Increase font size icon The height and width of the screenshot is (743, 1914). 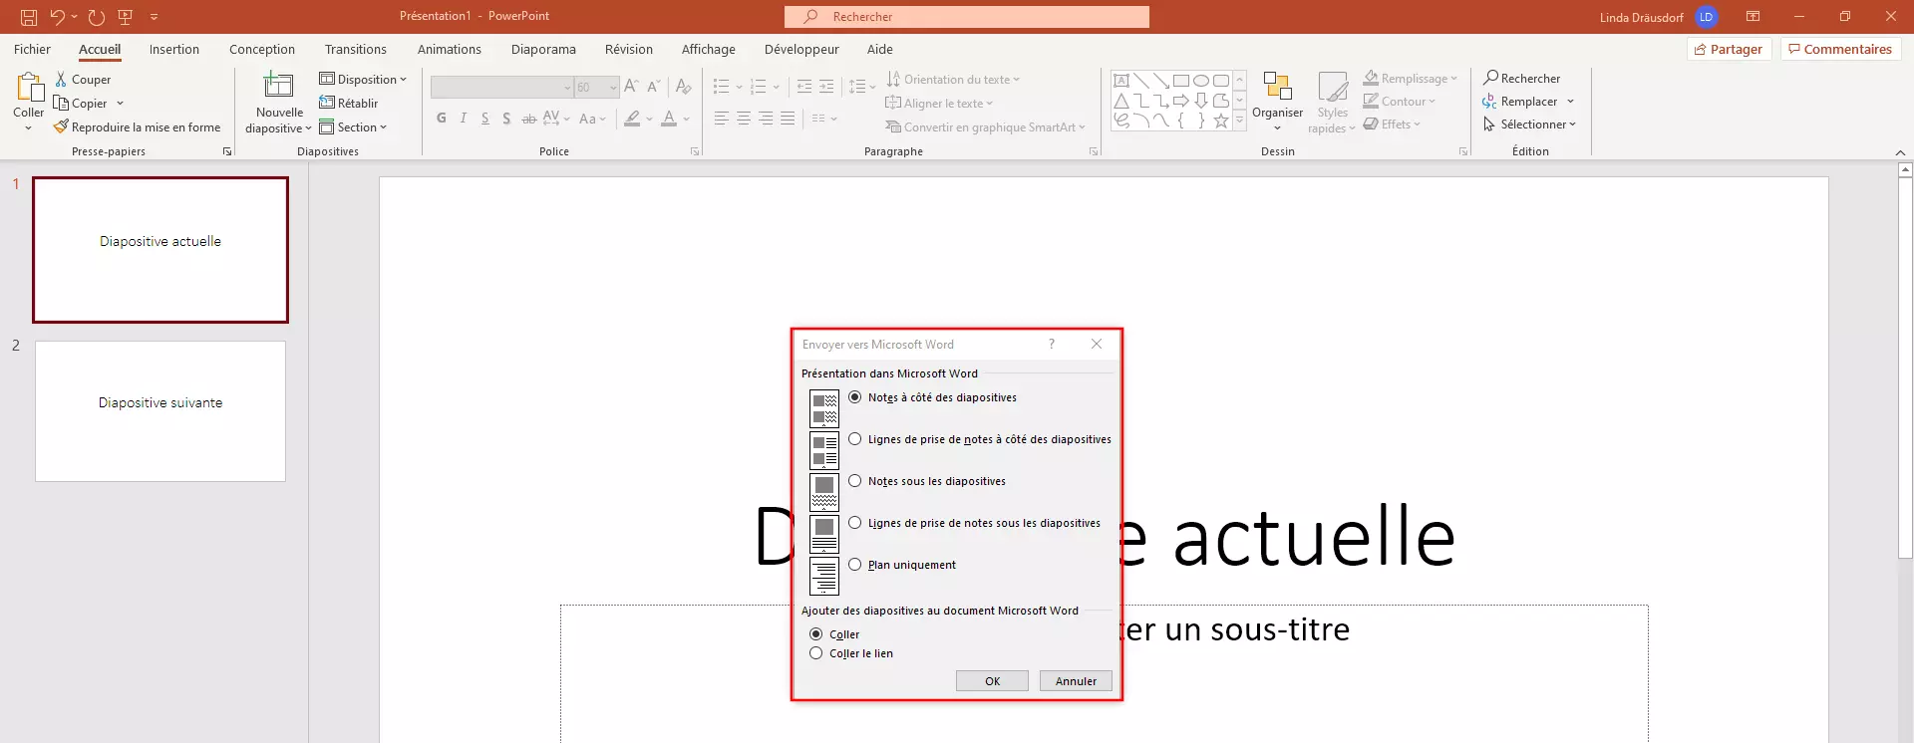point(631,87)
